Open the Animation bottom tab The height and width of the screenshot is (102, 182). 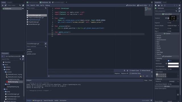[x=63, y=101]
